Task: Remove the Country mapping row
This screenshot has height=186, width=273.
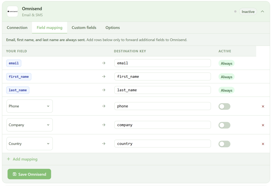Action: coord(263,144)
